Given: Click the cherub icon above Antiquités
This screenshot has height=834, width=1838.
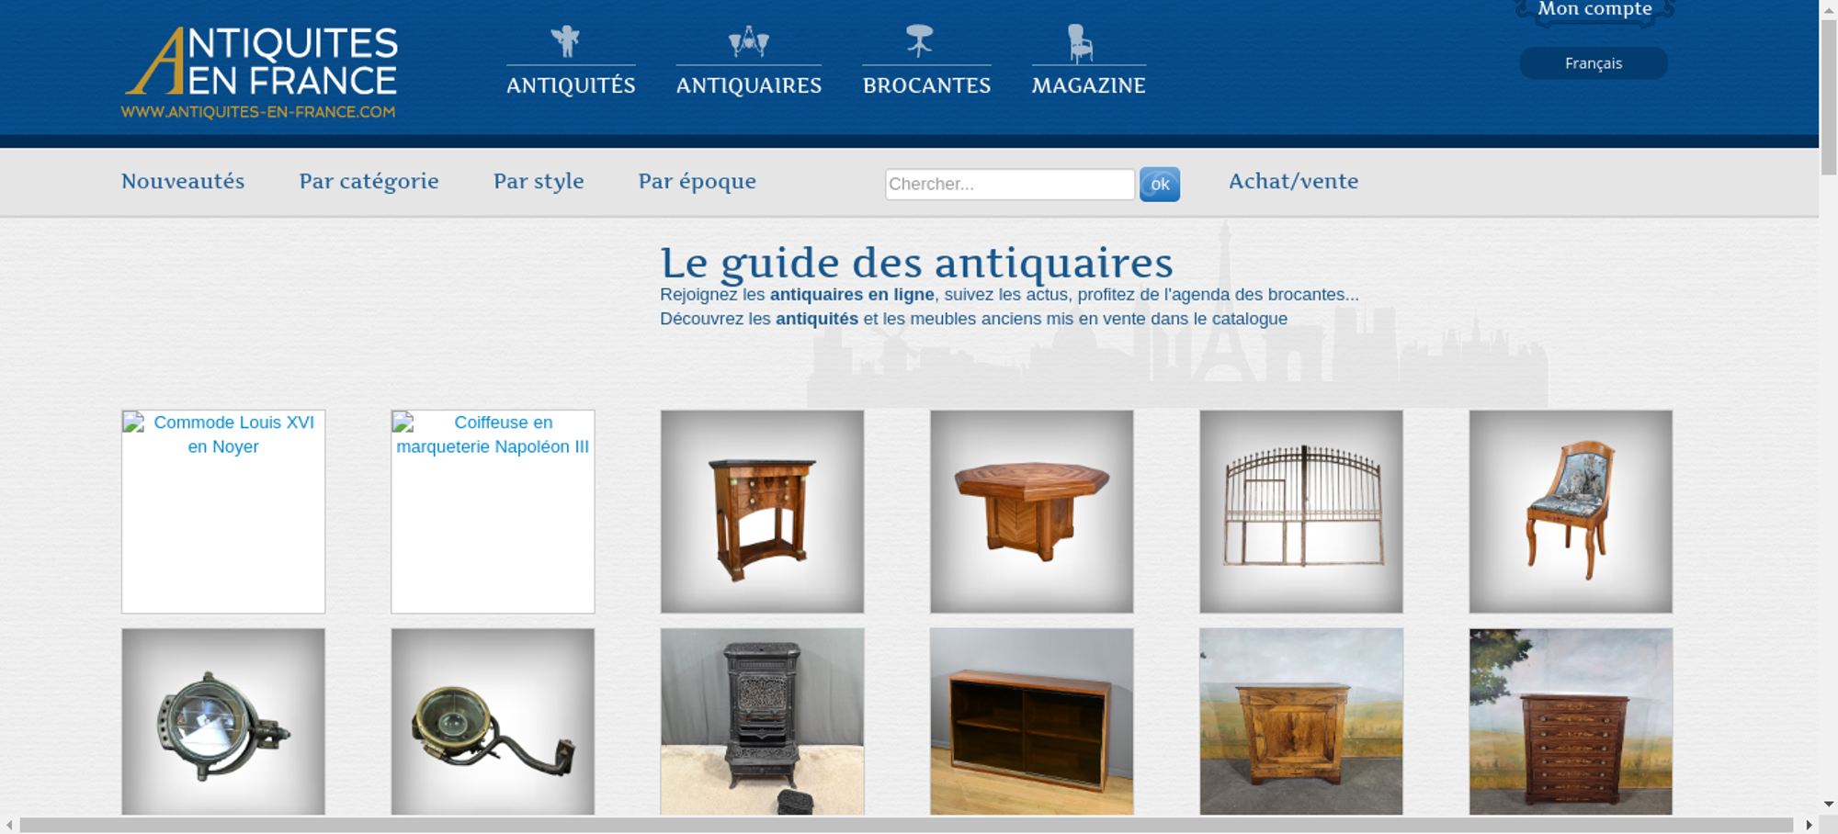Looking at the screenshot, I should 565,41.
